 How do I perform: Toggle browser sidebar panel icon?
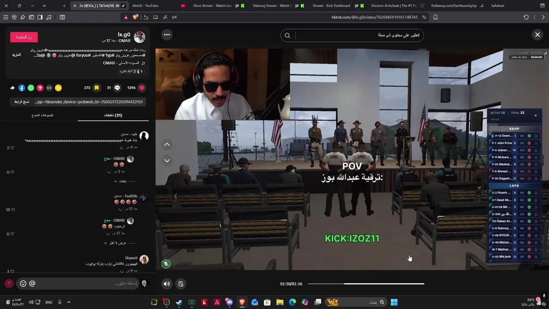[x=40, y=17]
